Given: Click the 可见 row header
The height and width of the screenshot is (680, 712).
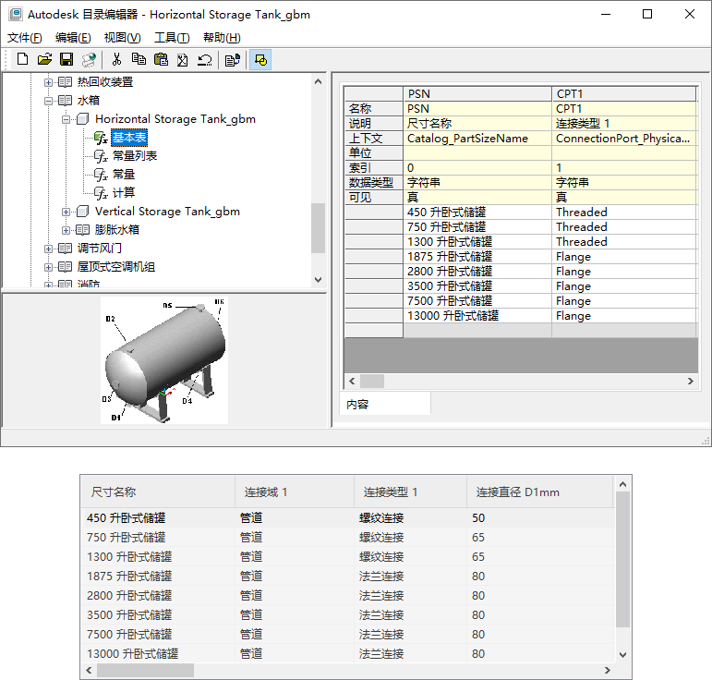Looking at the screenshot, I should (x=374, y=197).
